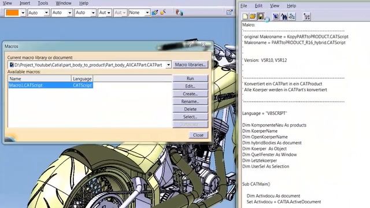This screenshot has width=370, height=208.
Task: Click the 'Konvertiert ein CATPart in ein CATProduct' line
Action: click(x=283, y=84)
